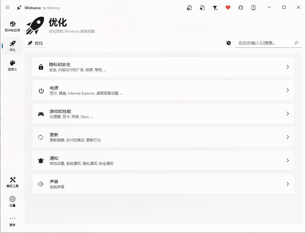Report a bug via the bug icon
The width and height of the screenshot is (306, 233).
241,7
